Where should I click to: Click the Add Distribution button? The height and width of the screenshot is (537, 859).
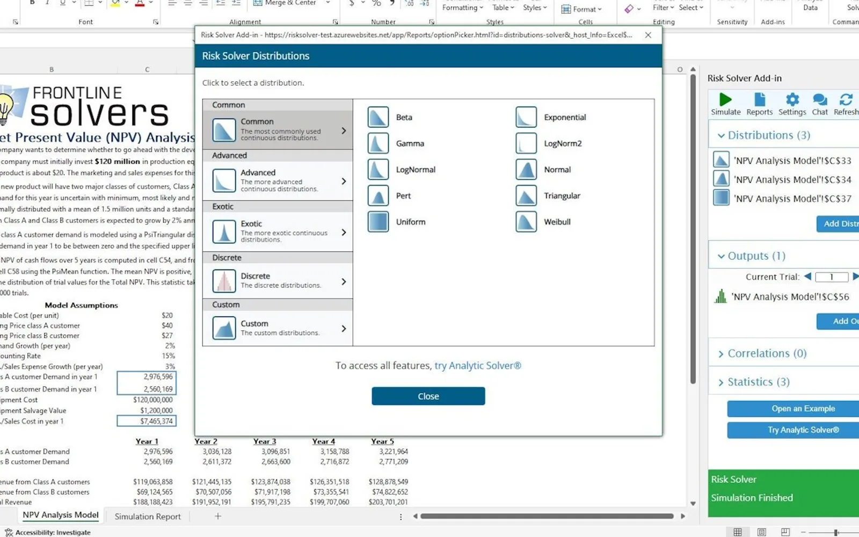838,224
